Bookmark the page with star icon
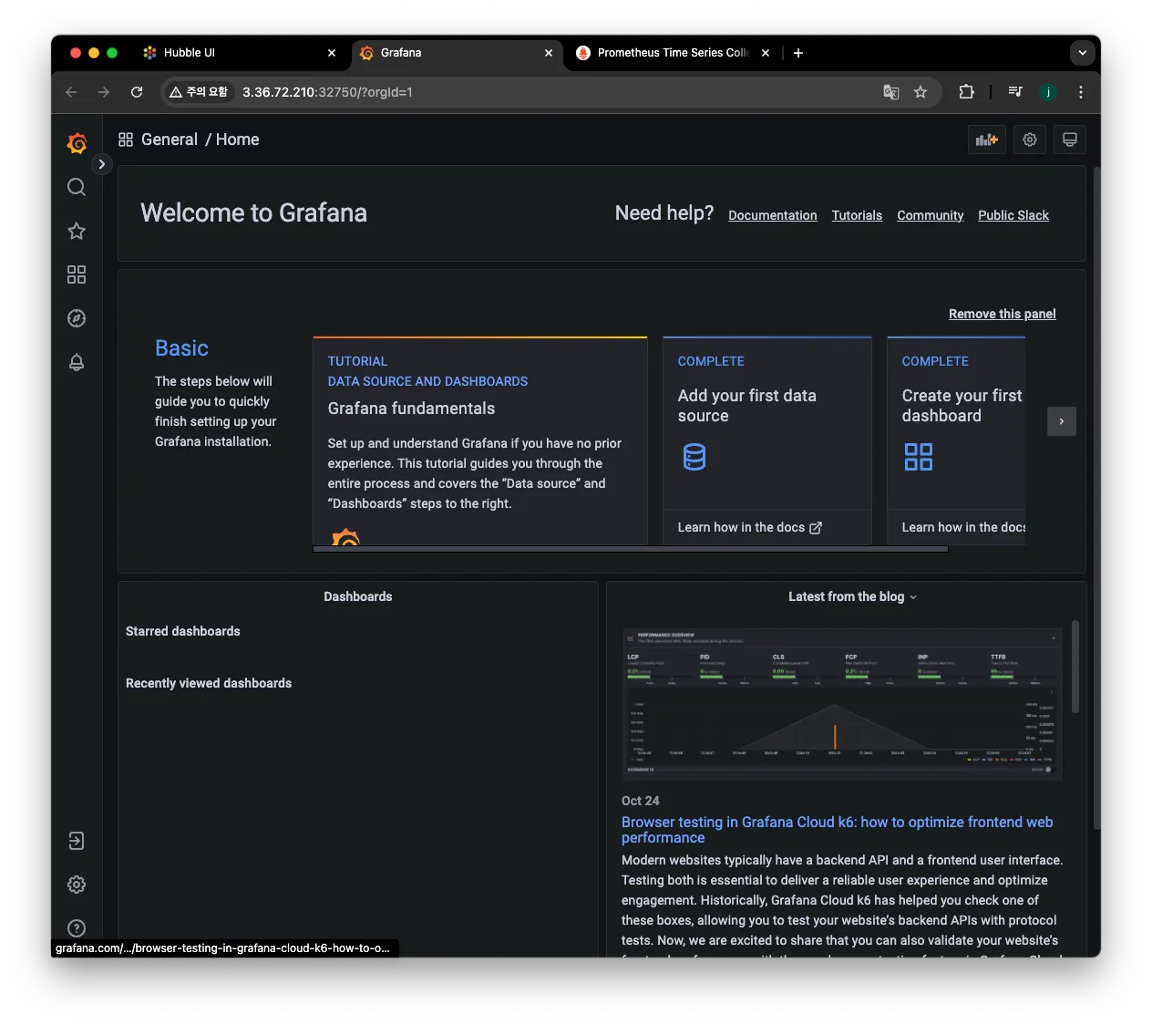Image resolution: width=1152 pixels, height=1025 pixels. coord(921,92)
